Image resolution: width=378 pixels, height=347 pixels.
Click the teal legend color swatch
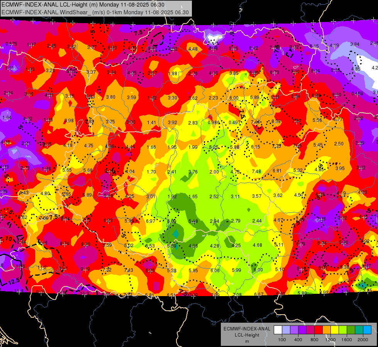pos(359,330)
